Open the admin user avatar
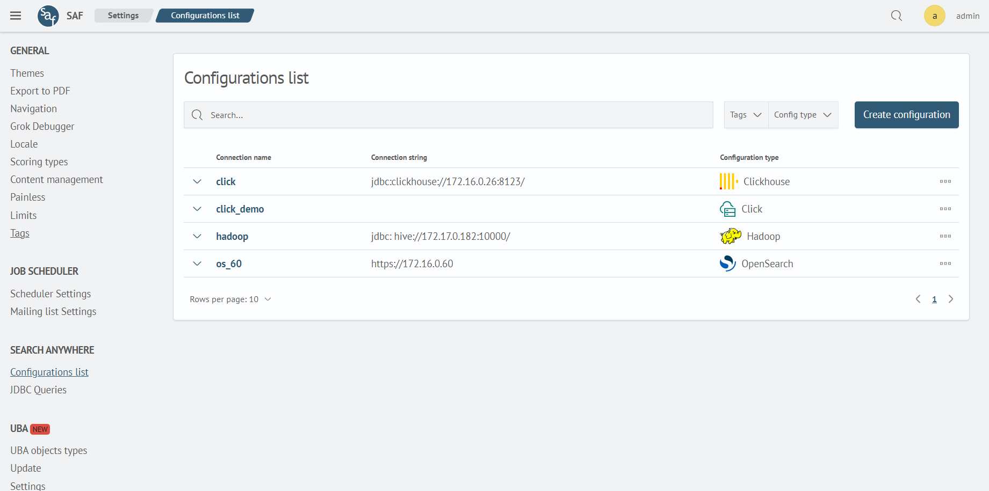 934,16
